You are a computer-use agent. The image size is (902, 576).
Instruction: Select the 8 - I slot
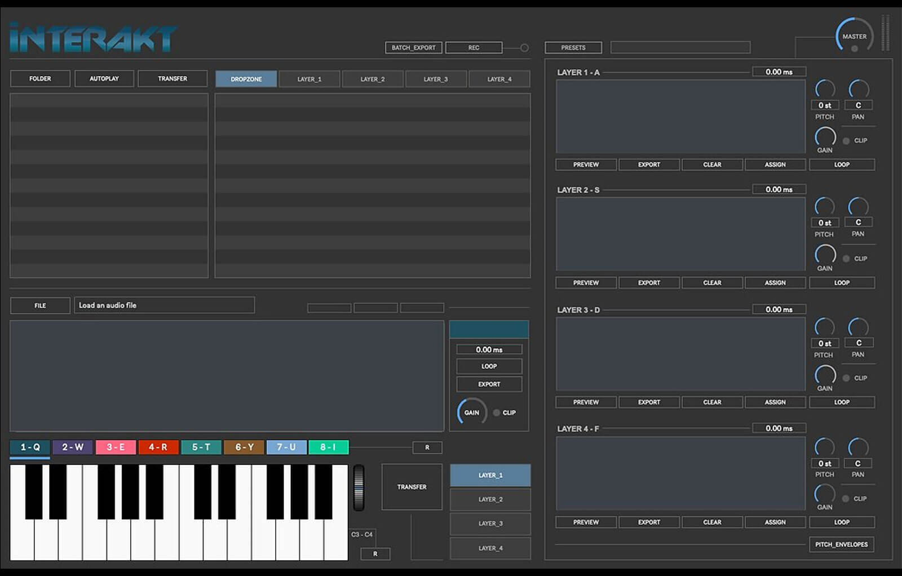(x=329, y=447)
